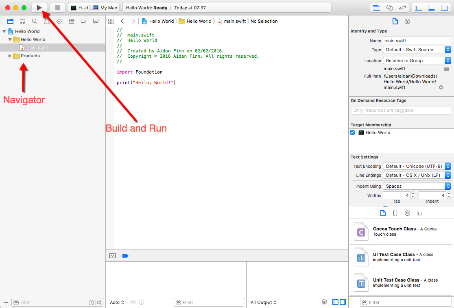The image size is (454, 308).
Task: Select the Unit Test Case Class template
Action: [401, 282]
